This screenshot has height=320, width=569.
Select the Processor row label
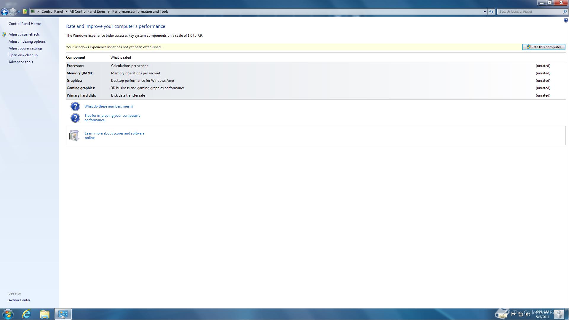[x=75, y=66]
